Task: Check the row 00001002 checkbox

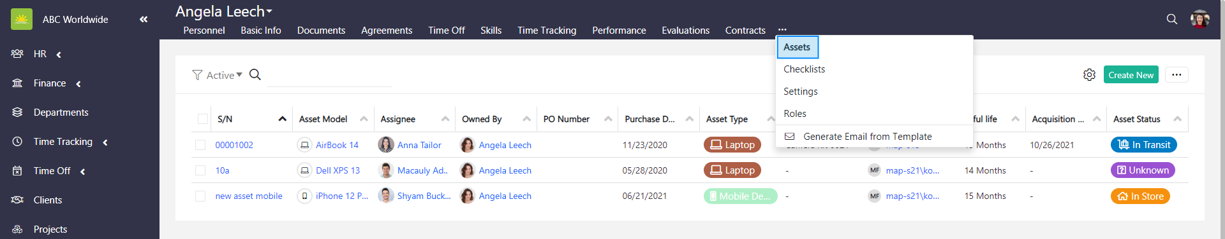Action: 200,145
